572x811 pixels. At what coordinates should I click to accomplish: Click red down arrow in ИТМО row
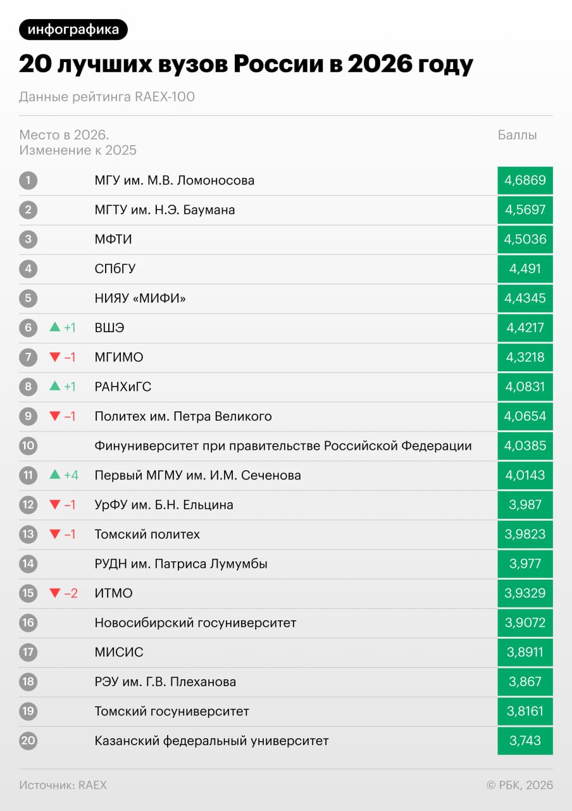point(55,593)
